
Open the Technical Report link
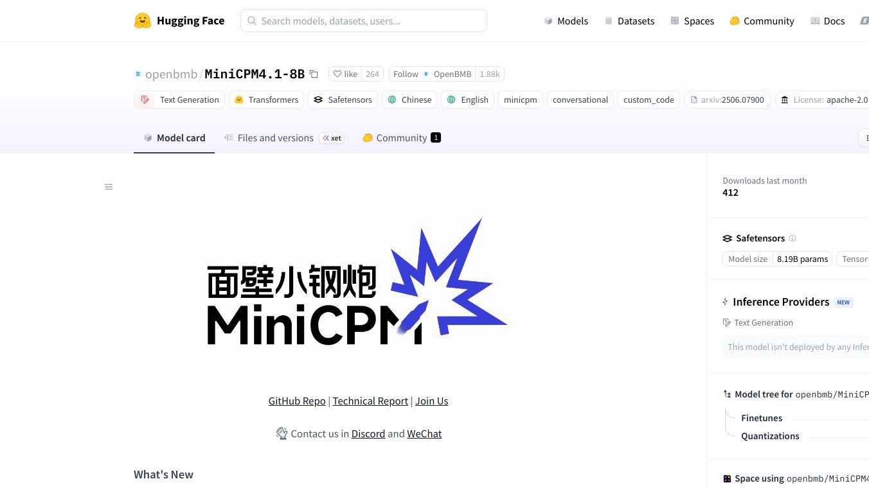pos(370,401)
